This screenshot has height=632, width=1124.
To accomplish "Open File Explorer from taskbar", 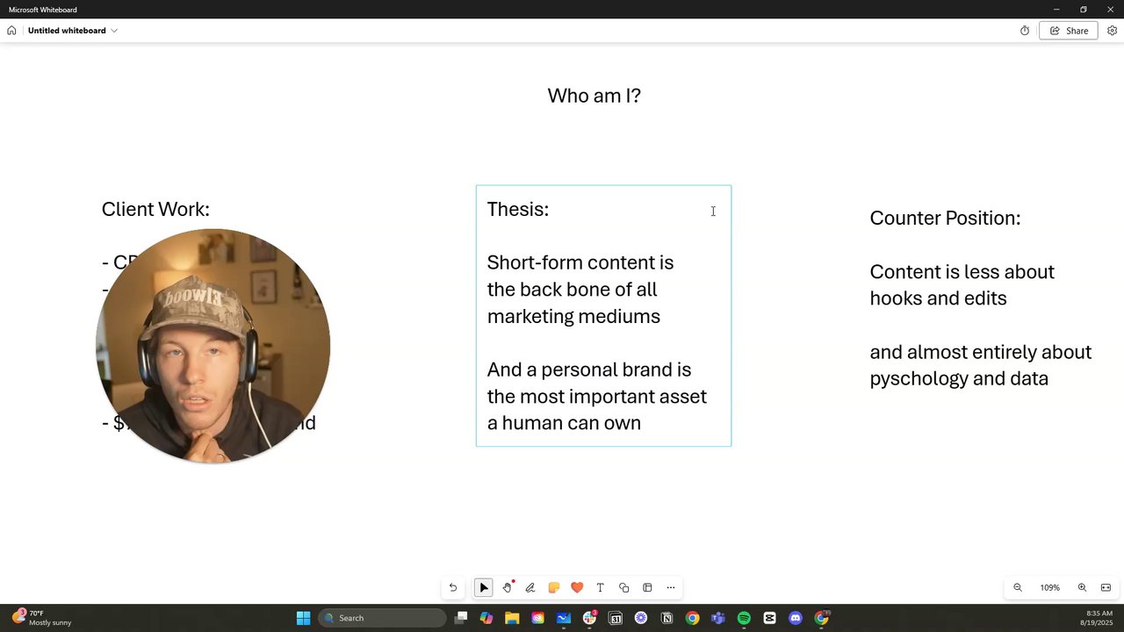I will 512,618.
